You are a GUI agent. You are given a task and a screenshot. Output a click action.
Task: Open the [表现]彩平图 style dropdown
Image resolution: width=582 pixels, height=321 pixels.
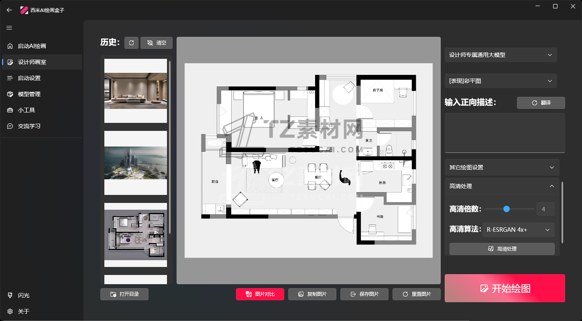[x=501, y=81]
